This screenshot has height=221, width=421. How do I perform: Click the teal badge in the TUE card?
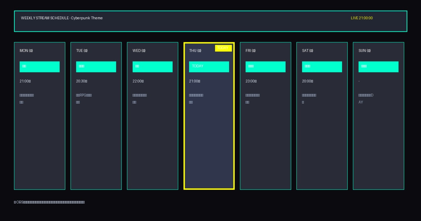pos(96,67)
